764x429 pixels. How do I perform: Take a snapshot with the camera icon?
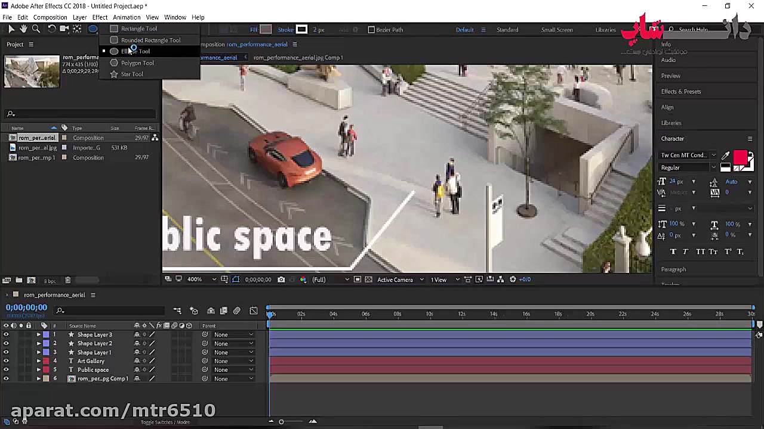[x=281, y=279]
